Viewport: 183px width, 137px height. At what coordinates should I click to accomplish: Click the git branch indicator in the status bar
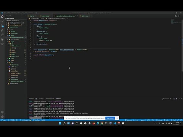coord(4,120)
